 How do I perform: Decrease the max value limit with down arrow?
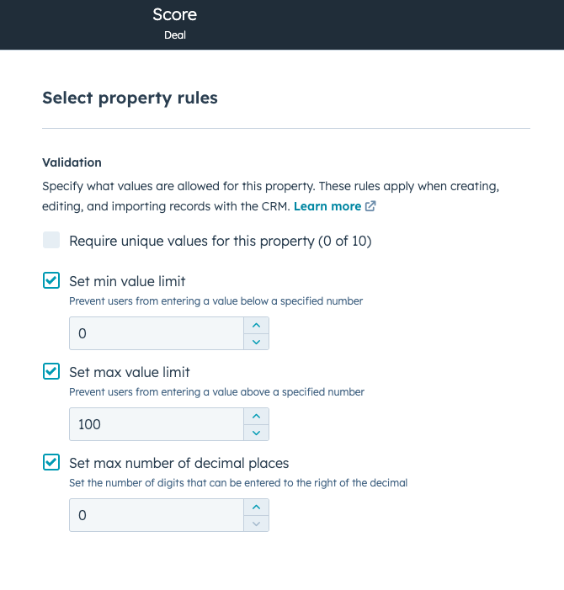point(256,433)
